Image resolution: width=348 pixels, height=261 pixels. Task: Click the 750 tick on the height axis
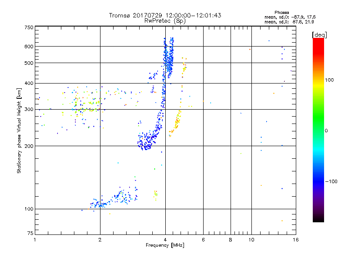[29, 27]
